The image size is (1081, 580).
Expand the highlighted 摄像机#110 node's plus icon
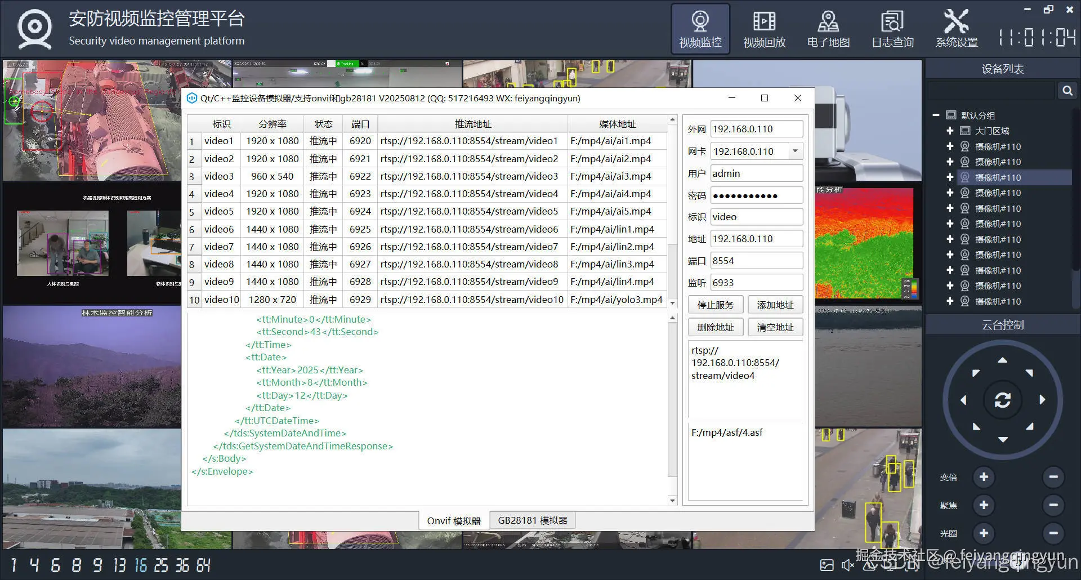coord(950,177)
